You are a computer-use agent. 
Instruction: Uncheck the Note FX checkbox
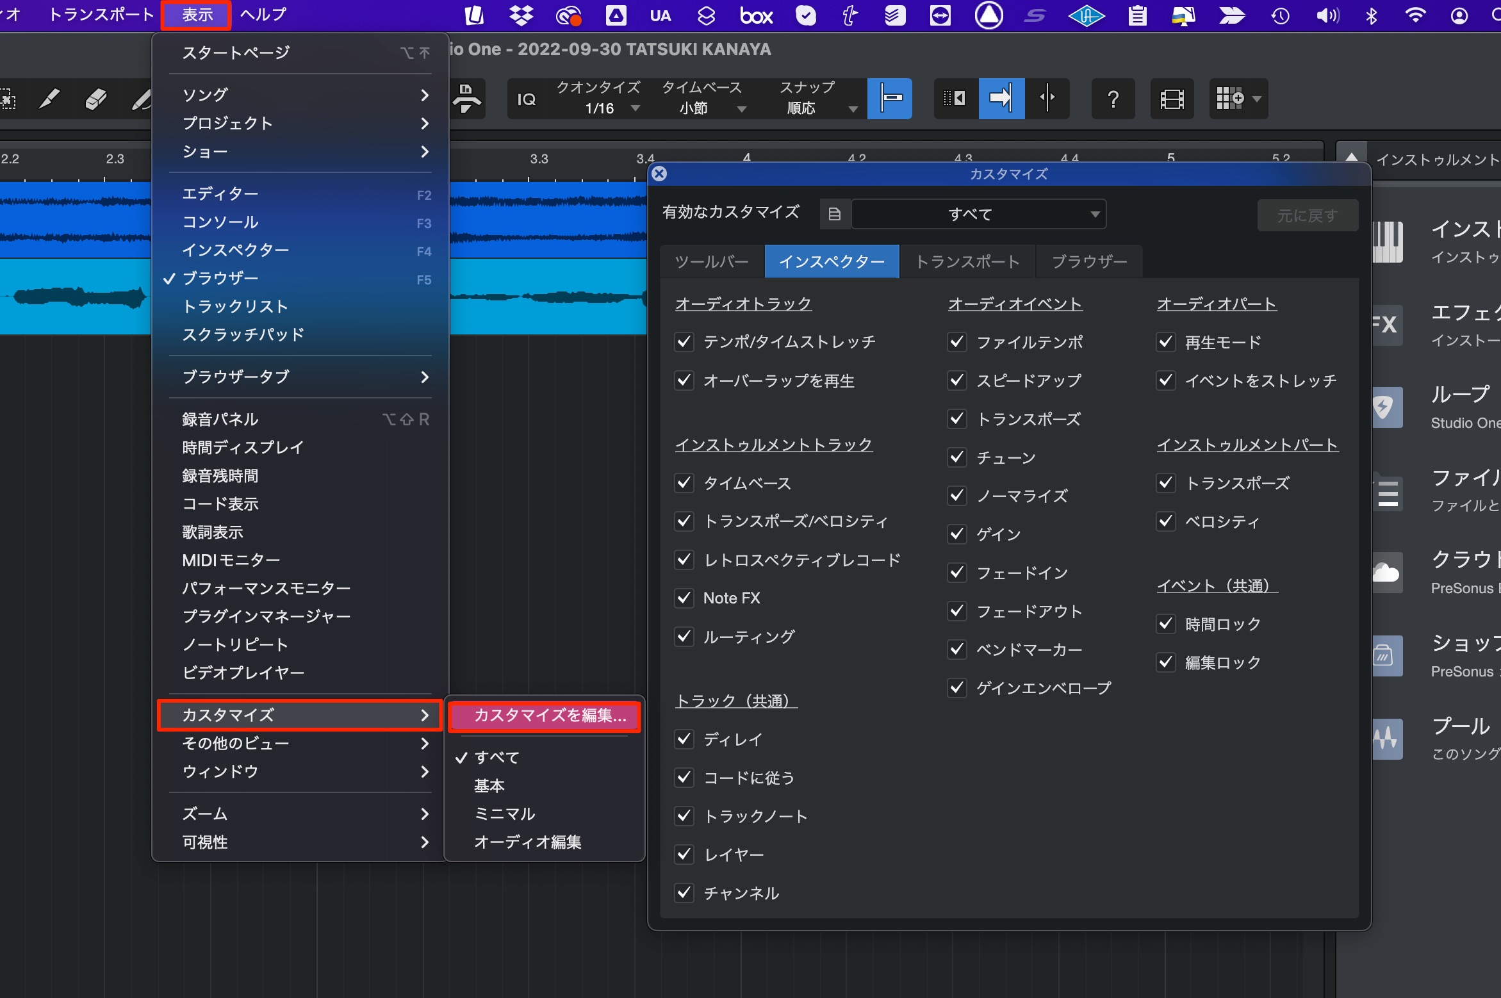[x=684, y=598]
